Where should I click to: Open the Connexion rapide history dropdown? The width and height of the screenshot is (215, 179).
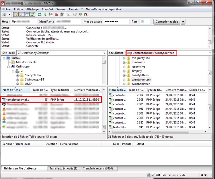[x=183, y=22]
